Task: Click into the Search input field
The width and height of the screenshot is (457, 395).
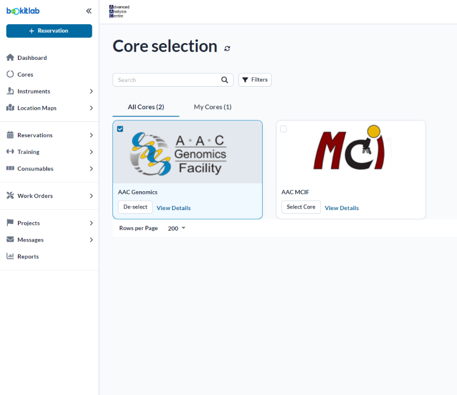Action: tap(167, 80)
